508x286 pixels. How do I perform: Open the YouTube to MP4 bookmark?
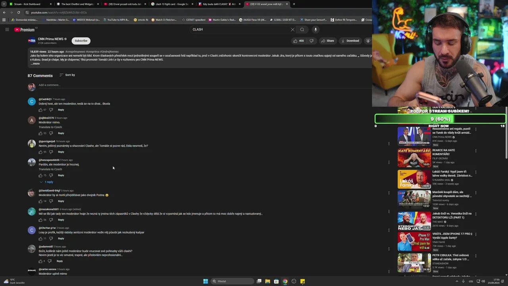(116, 19)
